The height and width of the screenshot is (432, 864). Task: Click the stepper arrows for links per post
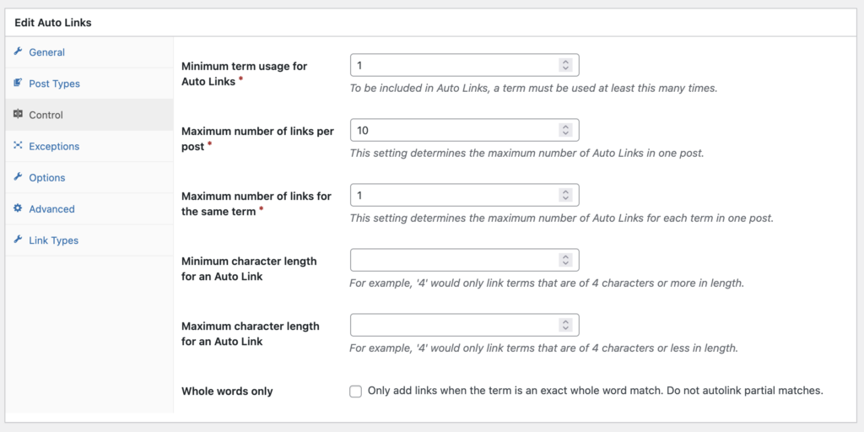[565, 130]
